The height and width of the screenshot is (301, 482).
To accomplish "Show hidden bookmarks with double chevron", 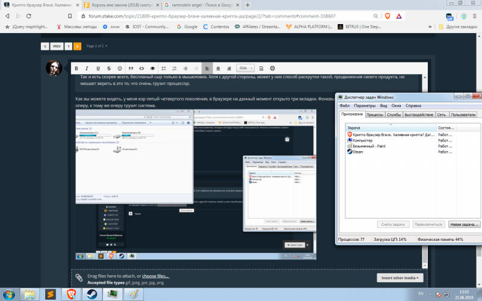I will pyautogui.click(x=430, y=26).
